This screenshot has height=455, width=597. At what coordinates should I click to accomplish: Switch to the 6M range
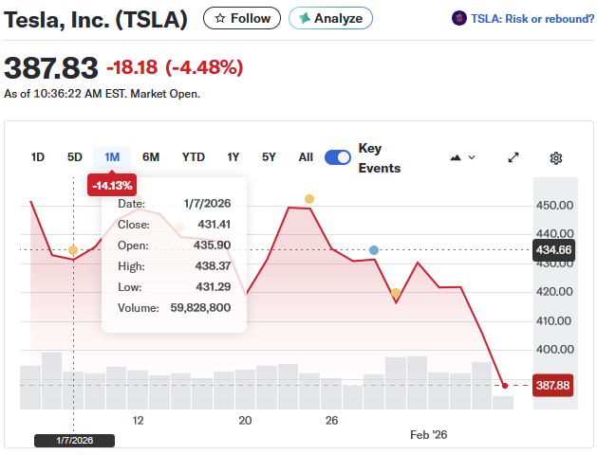151,157
